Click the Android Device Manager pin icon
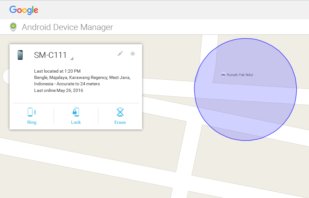This screenshot has width=309, height=198. pyautogui.click(x=13, y=27)
